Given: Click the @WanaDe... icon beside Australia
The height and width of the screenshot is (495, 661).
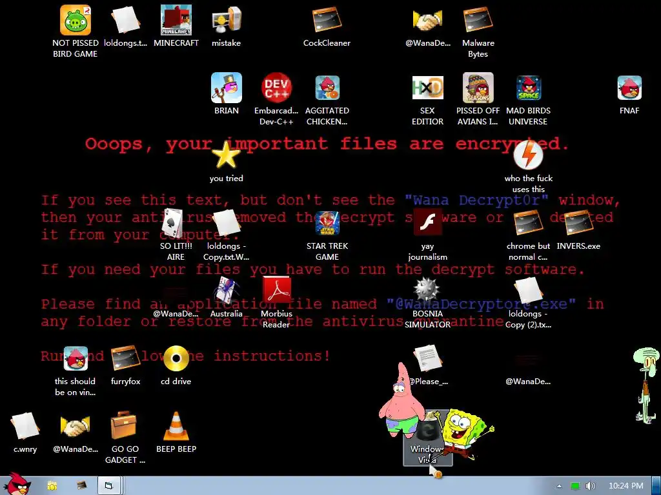Looking at the screenshot, I should (x=176, y=300).
